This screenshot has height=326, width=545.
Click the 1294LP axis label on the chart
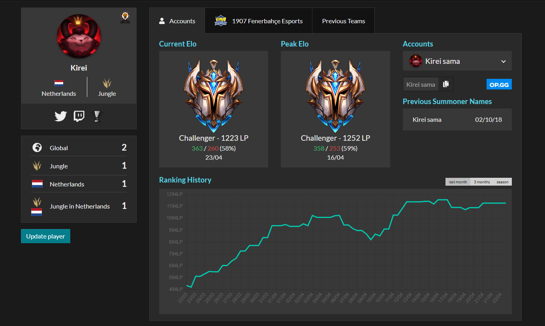pos(175,194)
